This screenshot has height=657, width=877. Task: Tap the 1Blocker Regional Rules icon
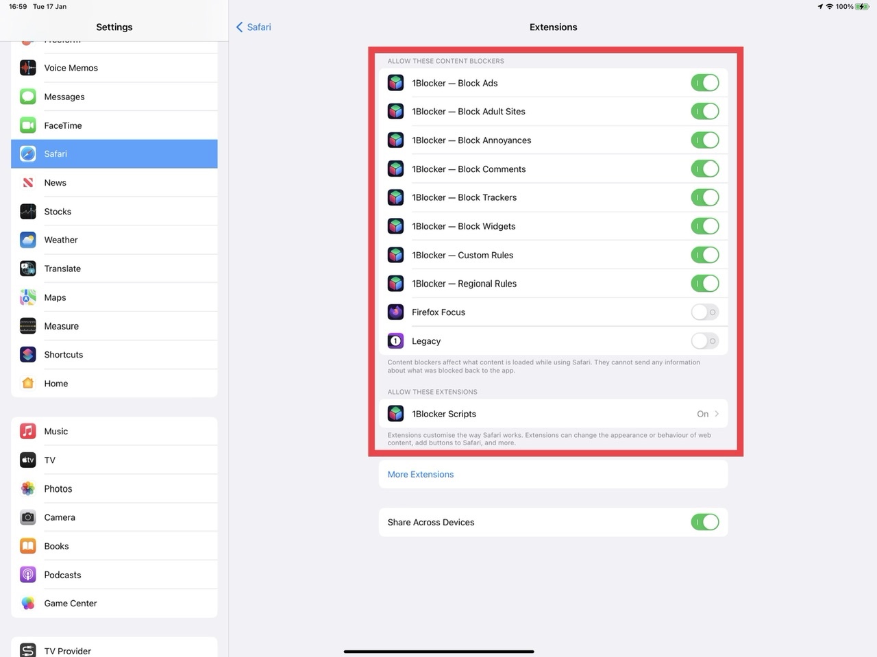tap(396, 283)
